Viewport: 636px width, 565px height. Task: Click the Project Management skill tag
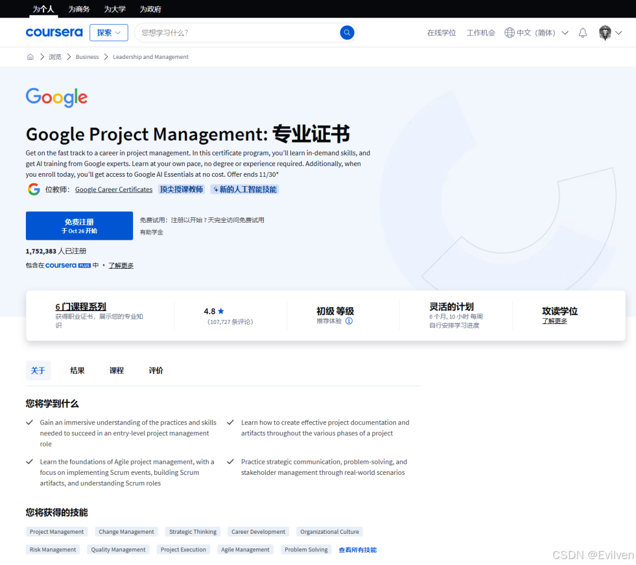[57, 532]
